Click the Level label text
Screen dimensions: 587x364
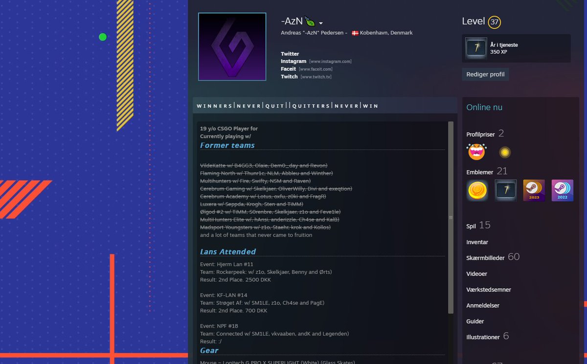pos(474,22)
